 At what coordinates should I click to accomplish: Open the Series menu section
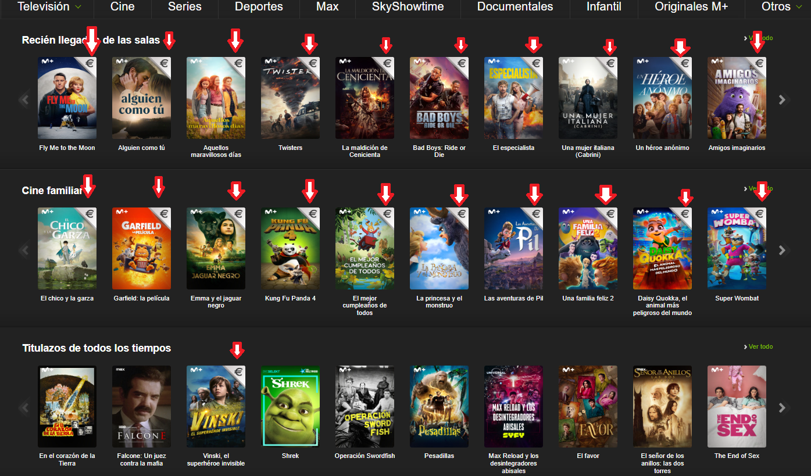click(184, 7)
